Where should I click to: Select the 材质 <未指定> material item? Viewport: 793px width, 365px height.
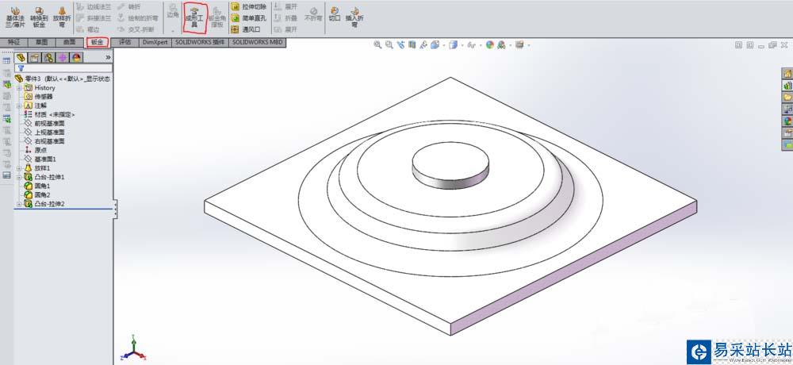(49, 114)
